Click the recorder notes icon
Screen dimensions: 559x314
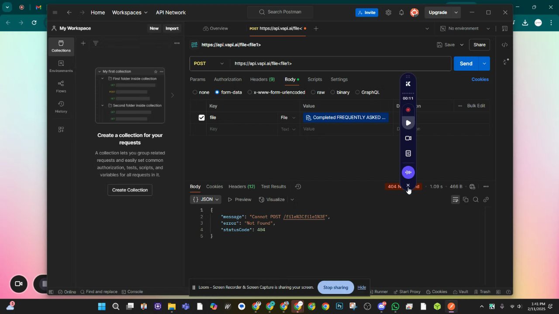[408, 154]
